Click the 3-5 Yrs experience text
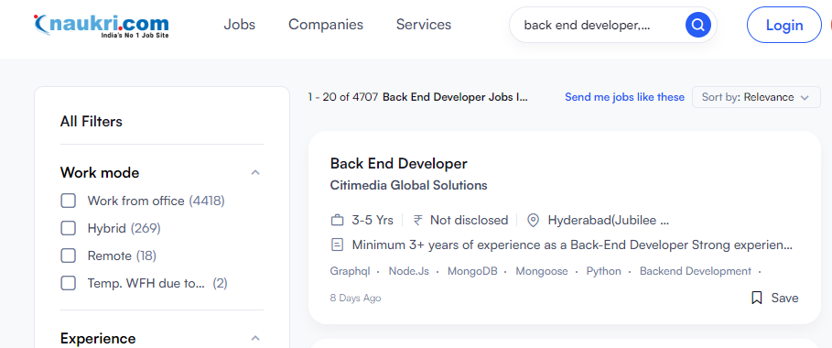This screenshot has width=832, height=348. 373,220
